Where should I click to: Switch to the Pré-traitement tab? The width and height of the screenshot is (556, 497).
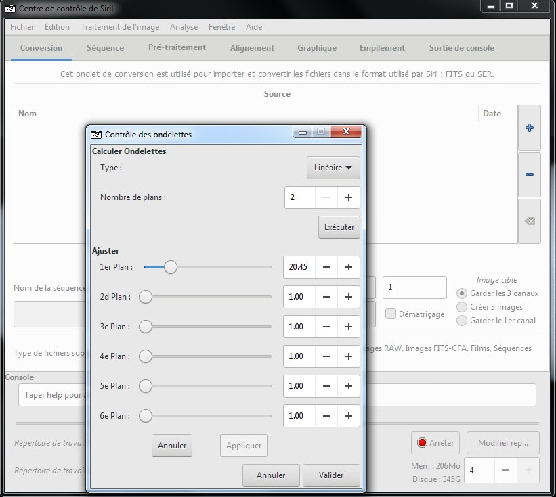(177, 47)
